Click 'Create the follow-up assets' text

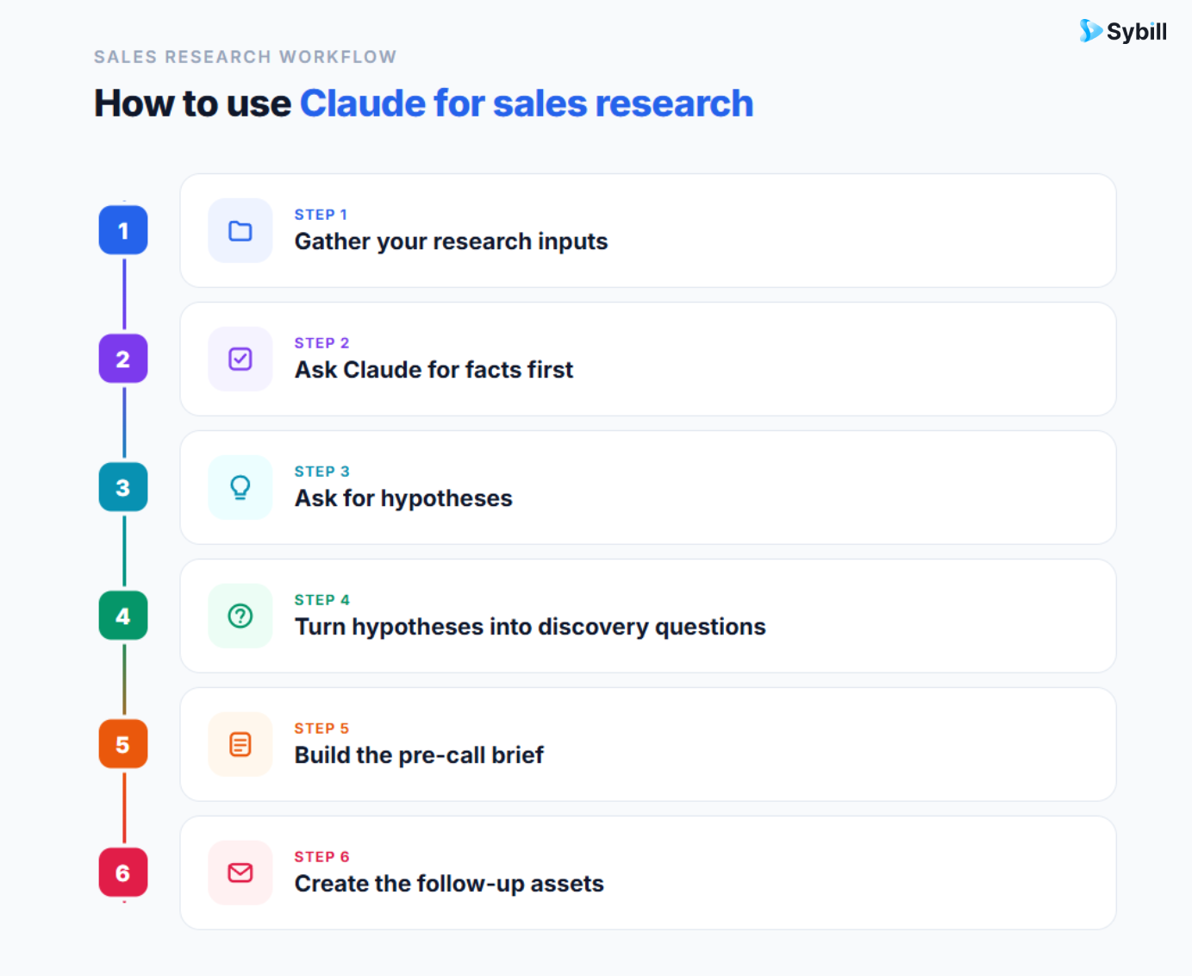click(x=449, y=884)
